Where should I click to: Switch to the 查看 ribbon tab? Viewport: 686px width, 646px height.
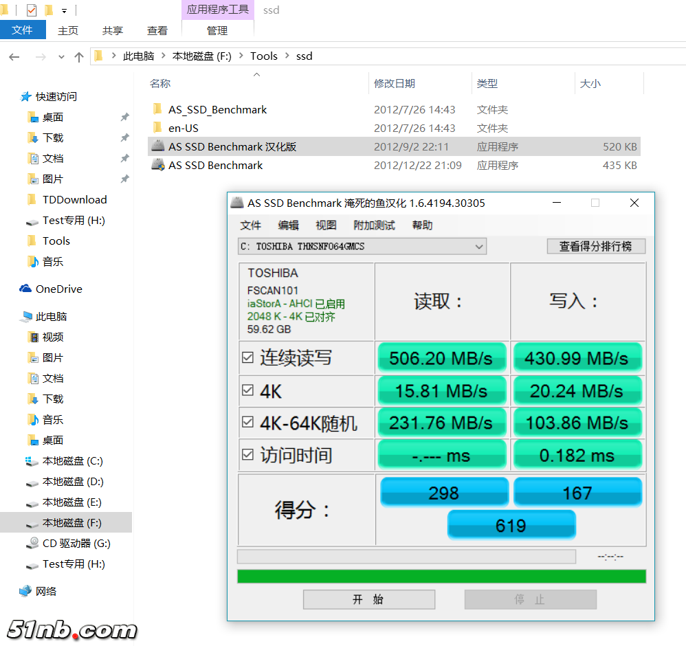tap(157, 30)
